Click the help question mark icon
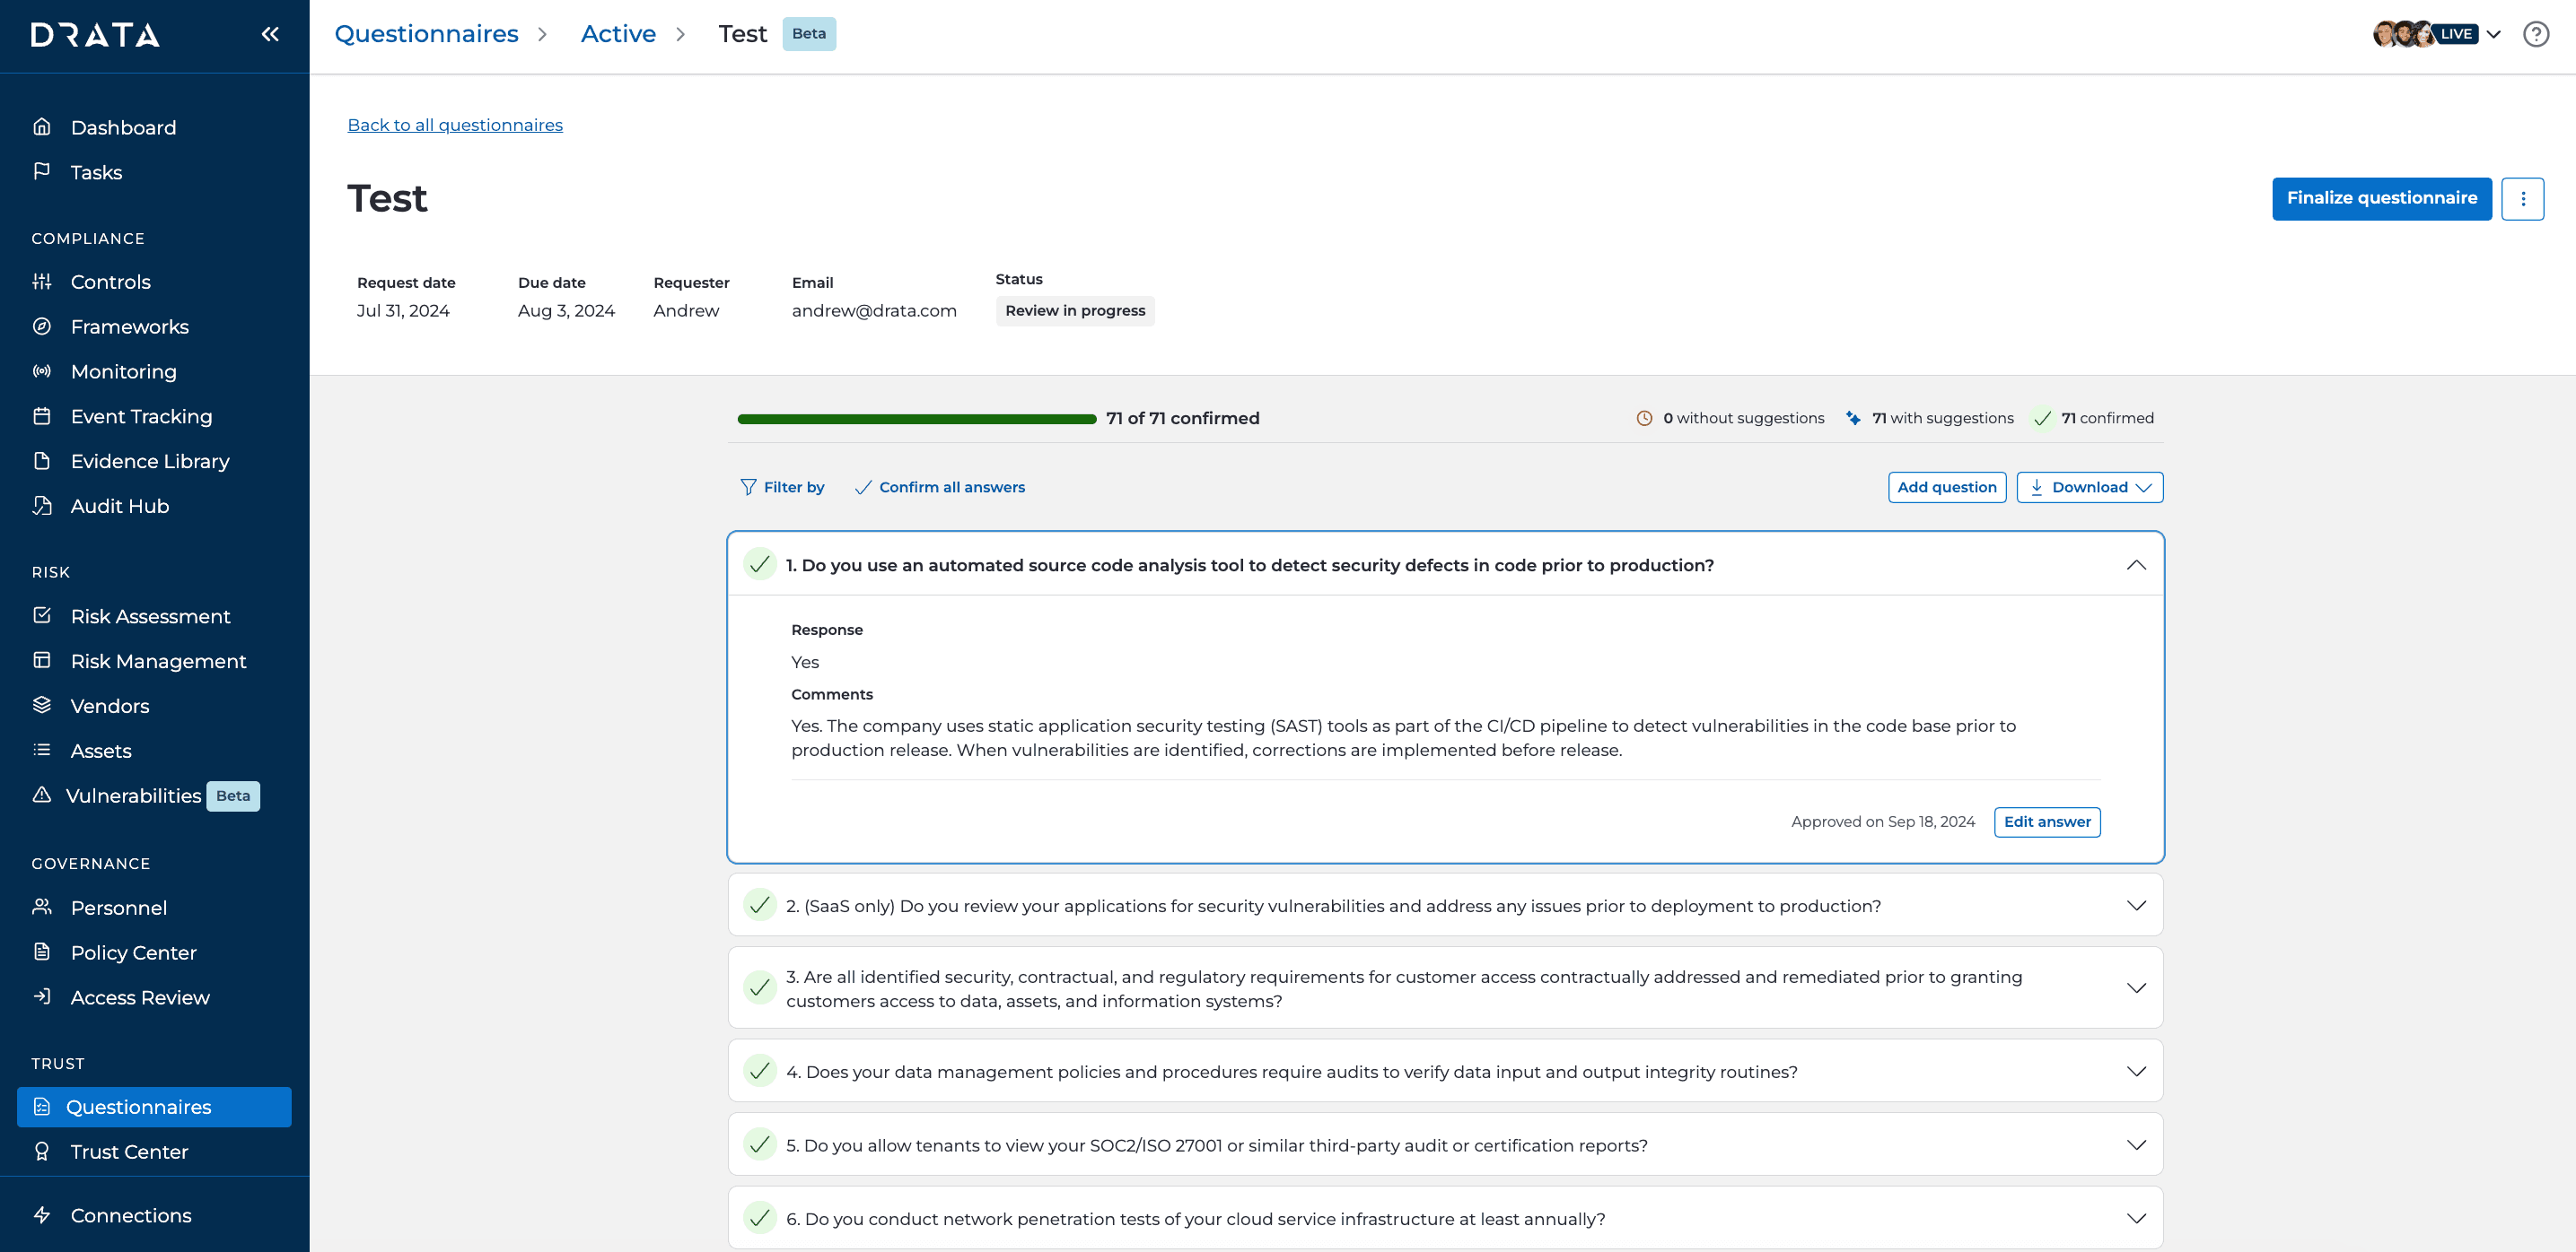 click(2535, 35)
